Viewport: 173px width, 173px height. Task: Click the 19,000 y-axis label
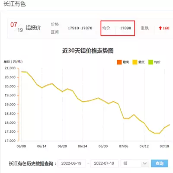(x=10, y=105)
